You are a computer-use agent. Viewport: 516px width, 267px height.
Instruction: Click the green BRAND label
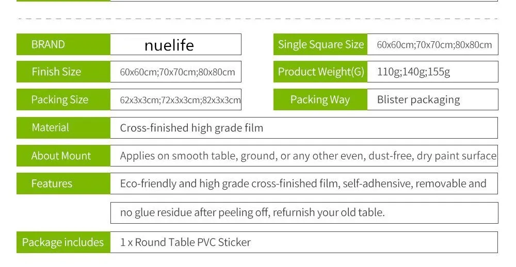(x=63, y=44)
